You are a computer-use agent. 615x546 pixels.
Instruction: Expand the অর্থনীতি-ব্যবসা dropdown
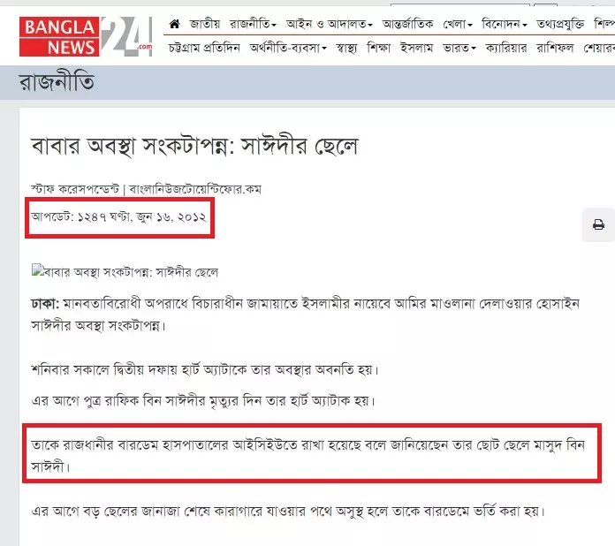point(288,48)
